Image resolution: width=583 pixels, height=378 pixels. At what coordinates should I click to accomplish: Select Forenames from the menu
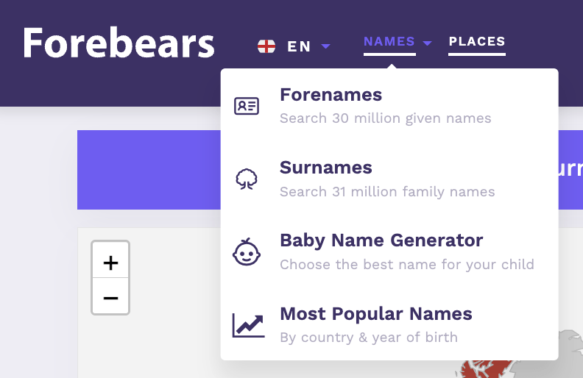pos(331,95)
